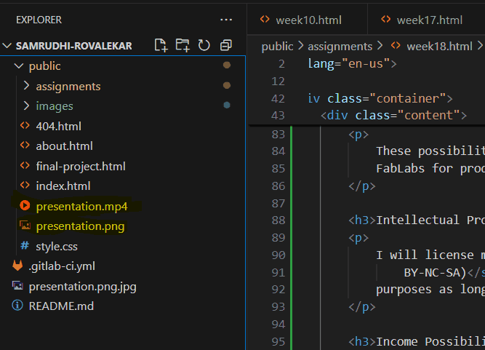Click HTML file icon beside final-project.html
The height and width of the screenshot is (350, 485).
tap(25, 166)
